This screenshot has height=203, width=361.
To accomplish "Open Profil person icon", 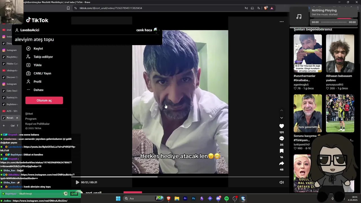I will pos(28,81).
